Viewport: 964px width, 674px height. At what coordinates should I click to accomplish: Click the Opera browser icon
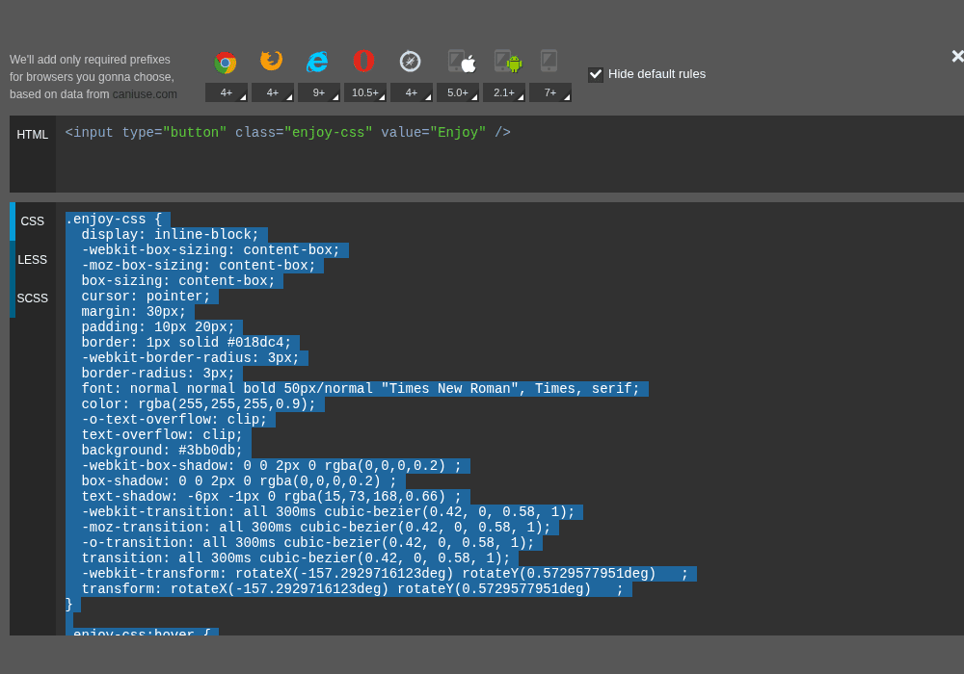point(364,62)
